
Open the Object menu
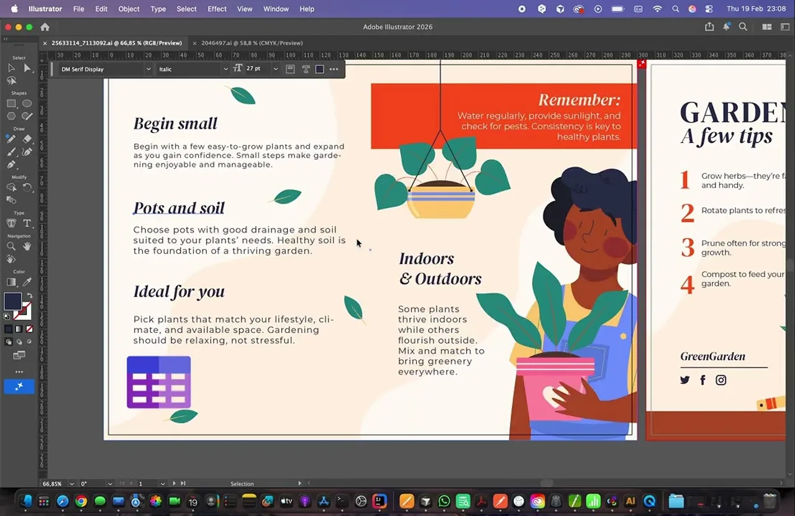pos(129,9)
